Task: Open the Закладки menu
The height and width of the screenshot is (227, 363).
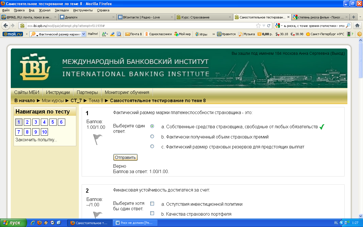Action: coord(62,10)
